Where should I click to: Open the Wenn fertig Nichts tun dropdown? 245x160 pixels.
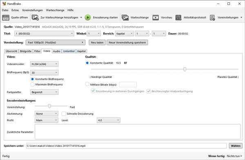(234, 156)
